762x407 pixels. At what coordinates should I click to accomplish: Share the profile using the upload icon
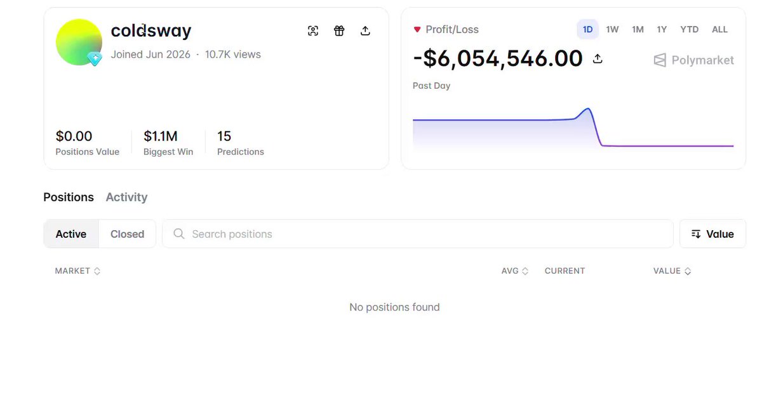tap(365, 30)
